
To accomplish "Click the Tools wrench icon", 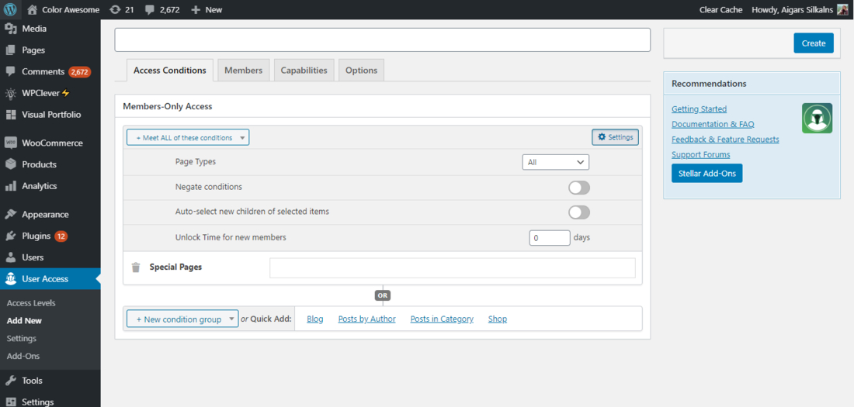I will click(x=10, y=381).
